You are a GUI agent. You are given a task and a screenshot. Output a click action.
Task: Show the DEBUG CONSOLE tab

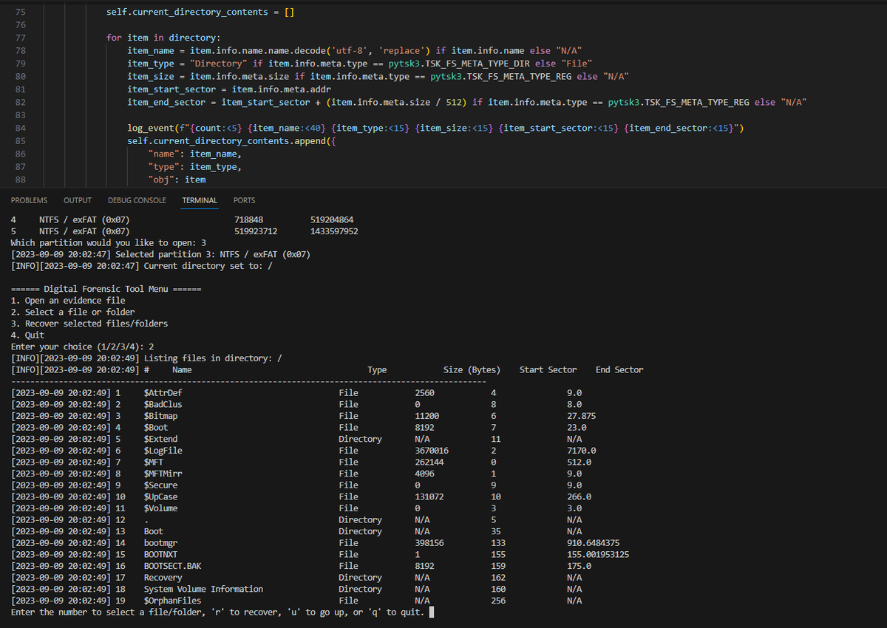137,200
